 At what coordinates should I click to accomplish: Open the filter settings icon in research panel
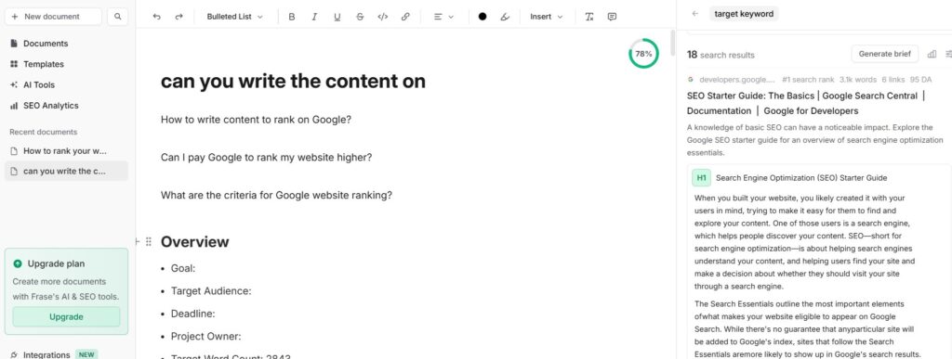(948, 55)
